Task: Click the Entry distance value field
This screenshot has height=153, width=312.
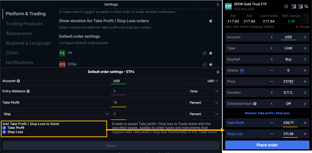Action: click(x=149, y=91)
